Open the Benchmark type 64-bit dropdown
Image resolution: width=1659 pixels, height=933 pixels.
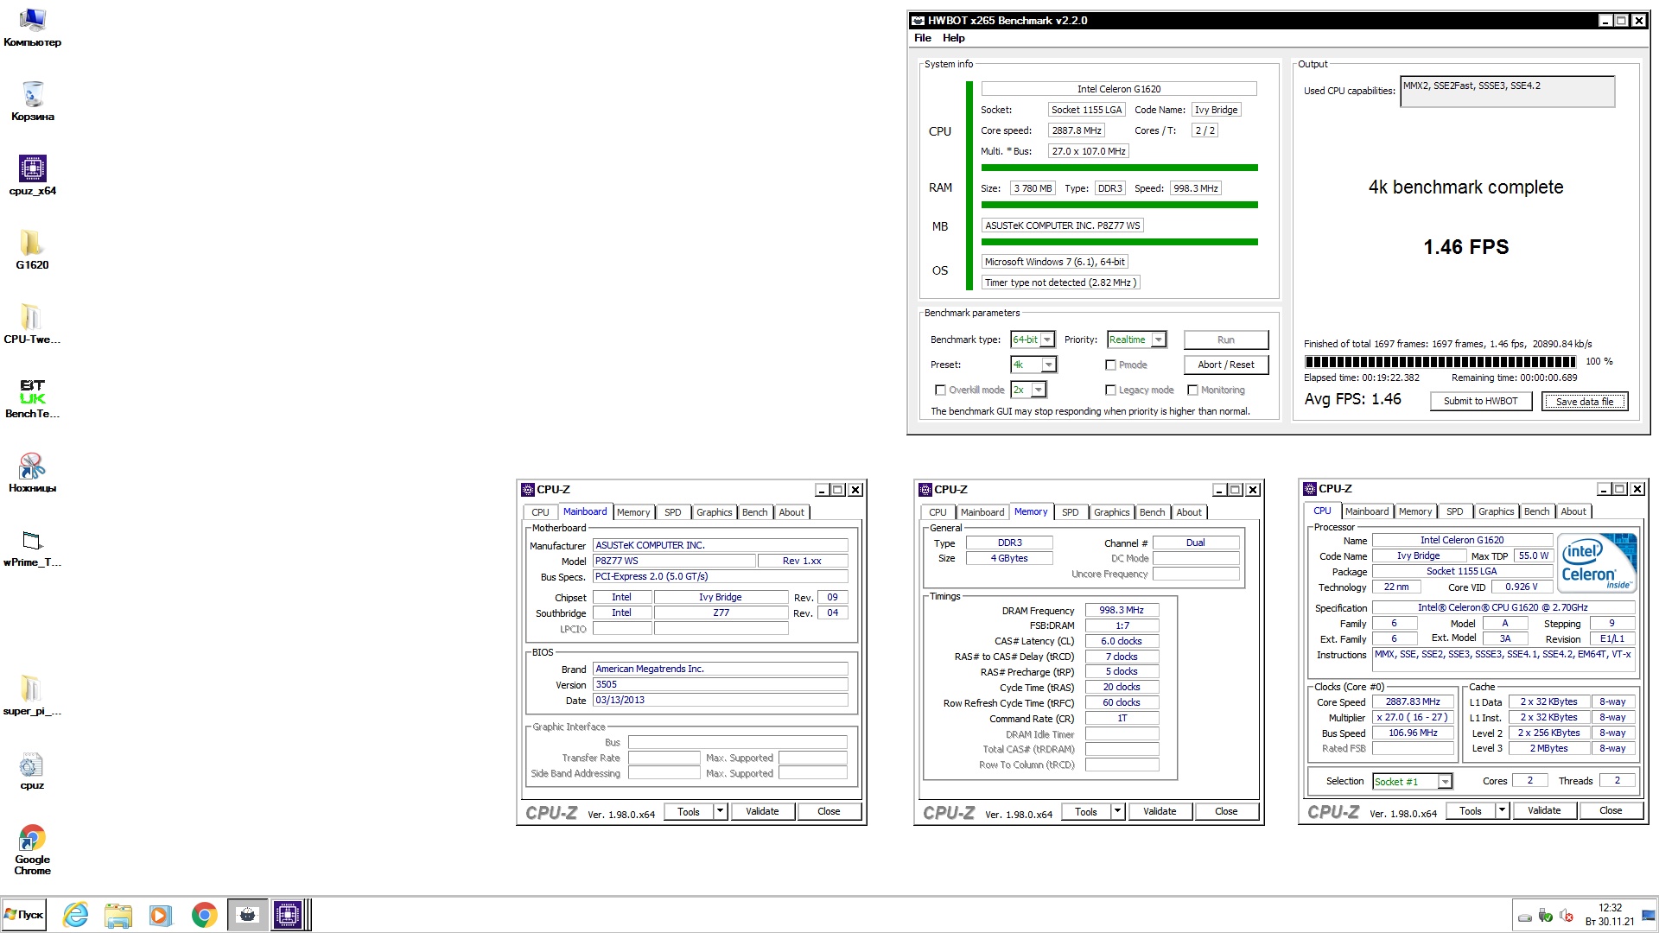pos(1046,340)
